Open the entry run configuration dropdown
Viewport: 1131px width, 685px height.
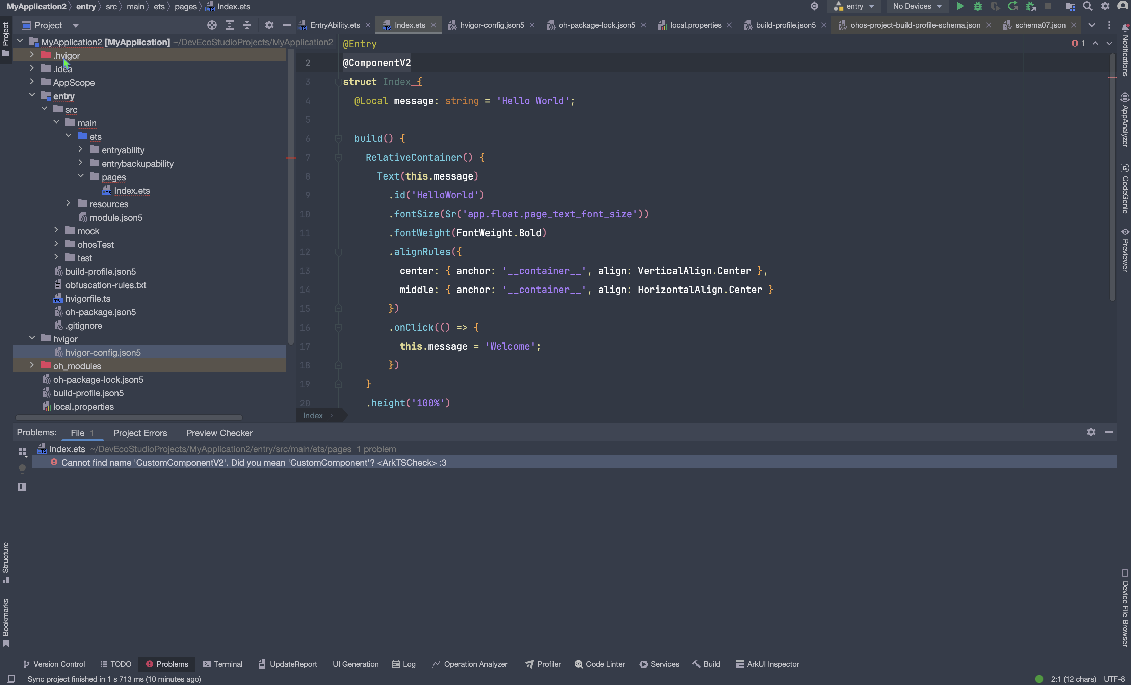click(x=854, y=6)
